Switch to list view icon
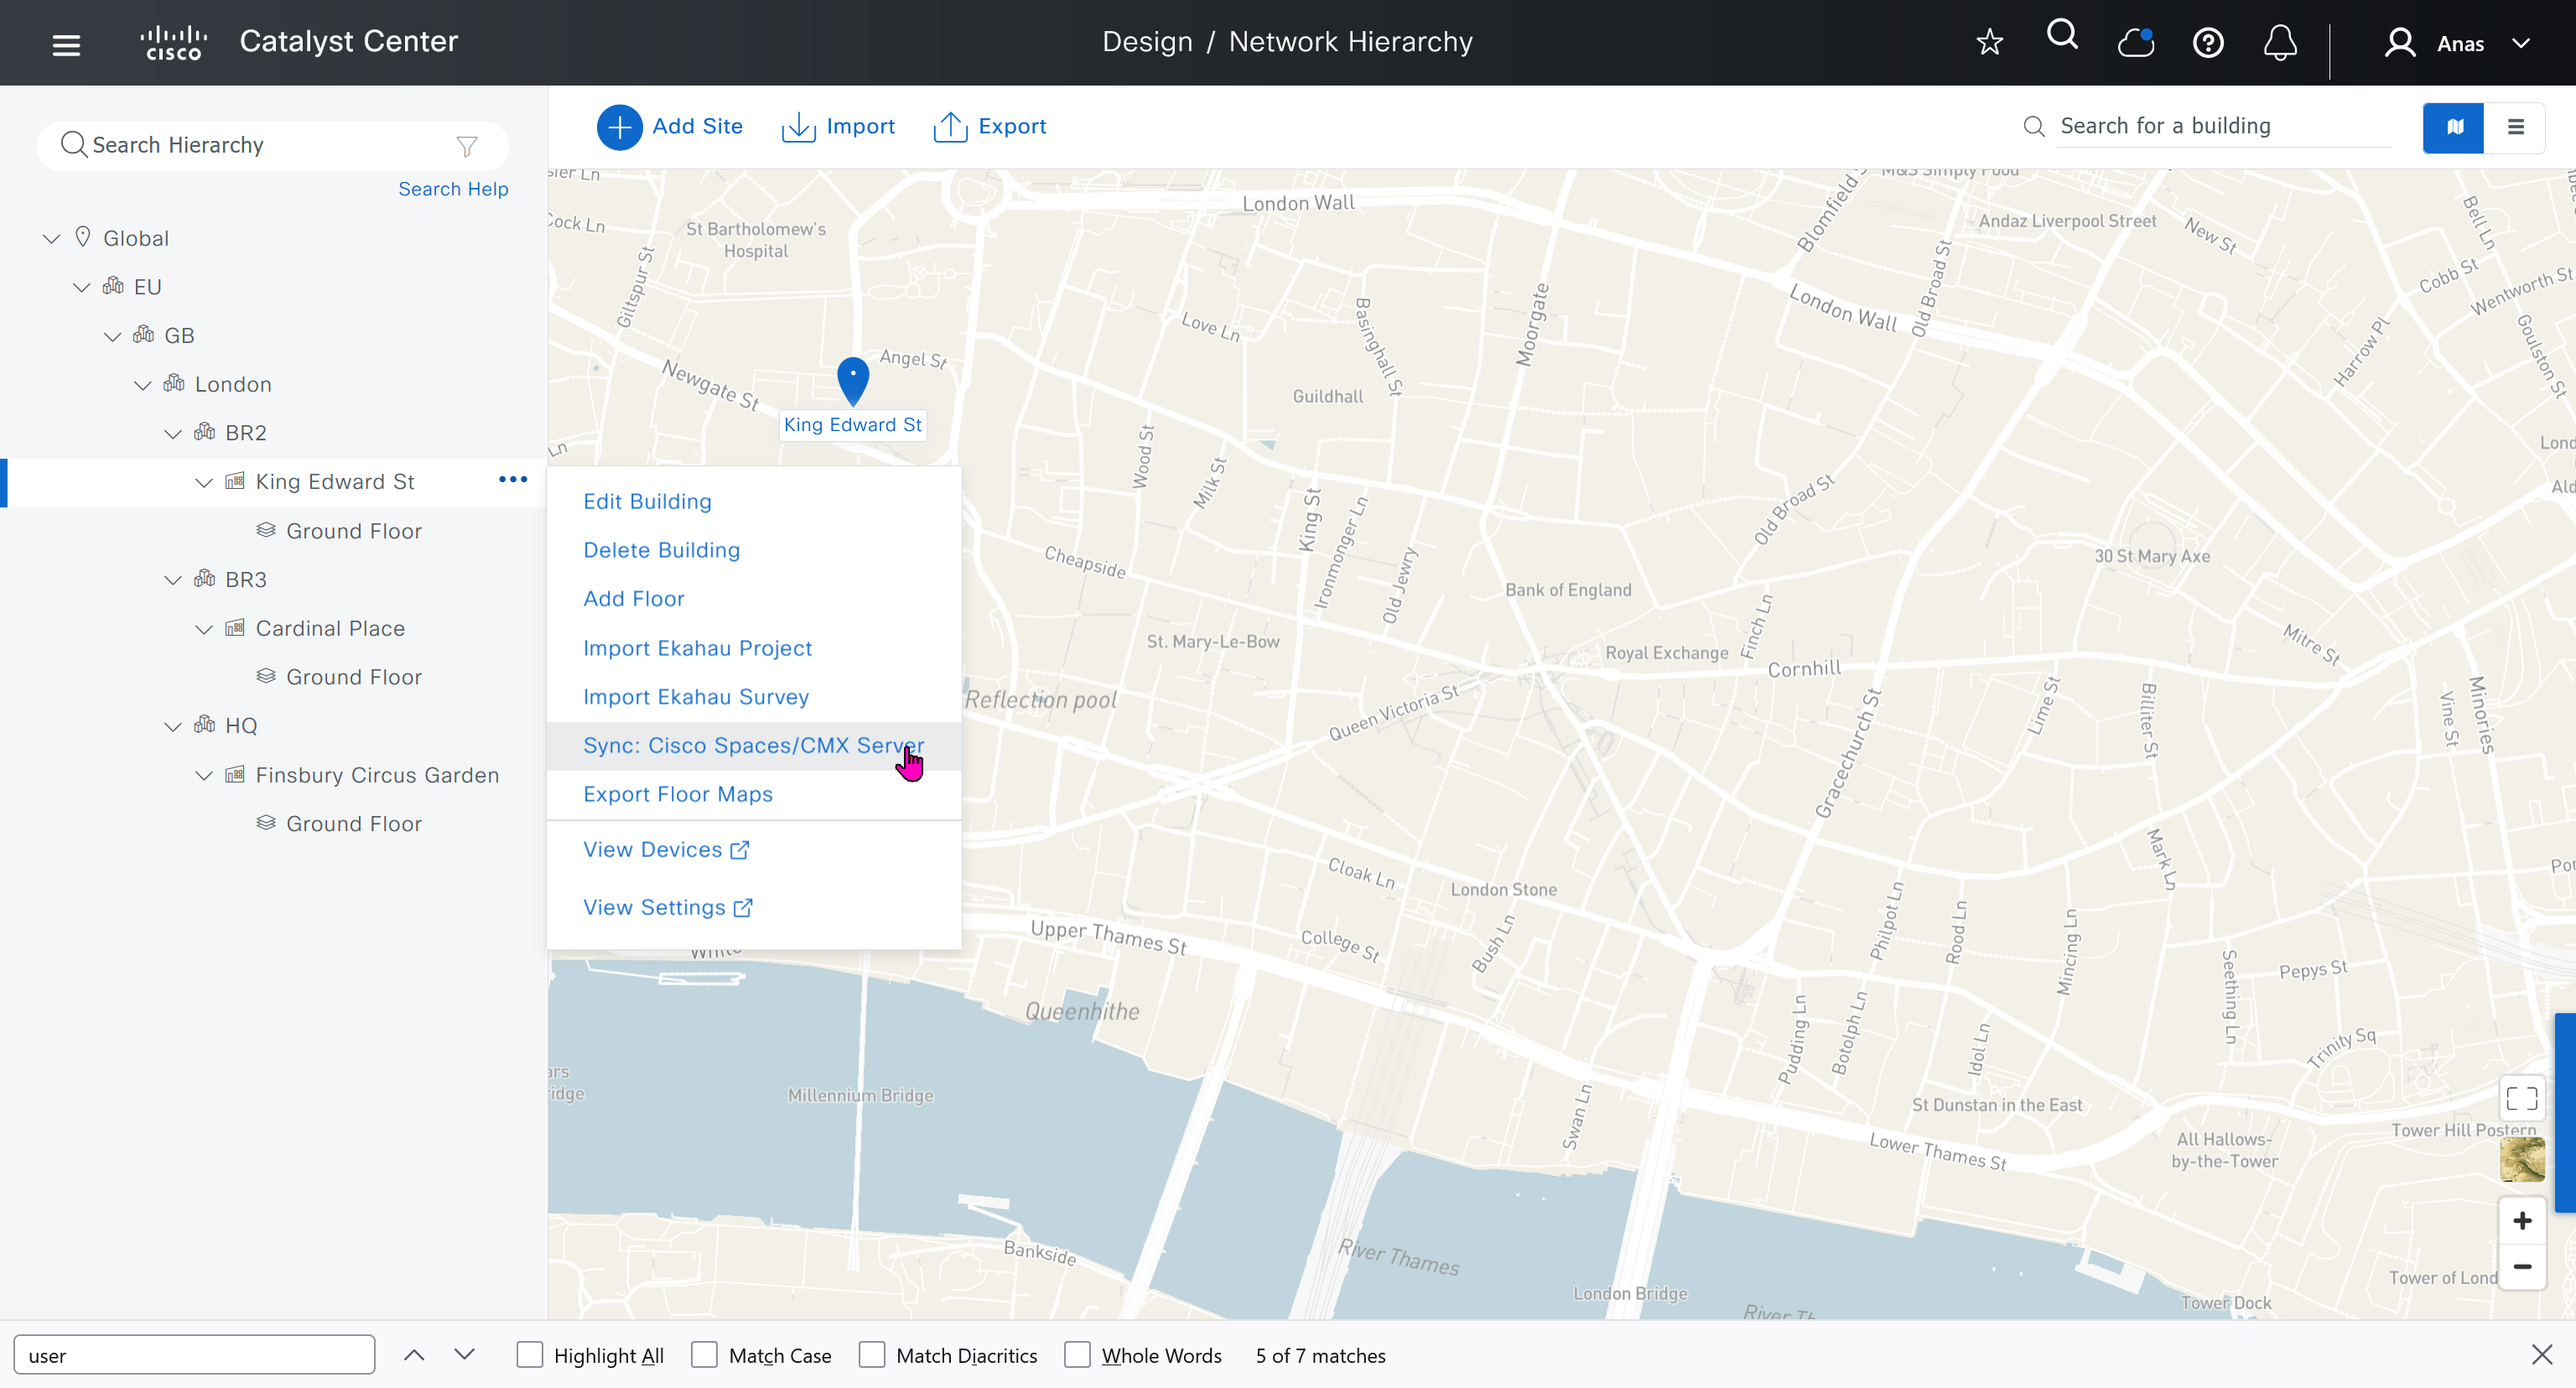The width and height of the screenshot is (2576, 1388). point(2515,127)
